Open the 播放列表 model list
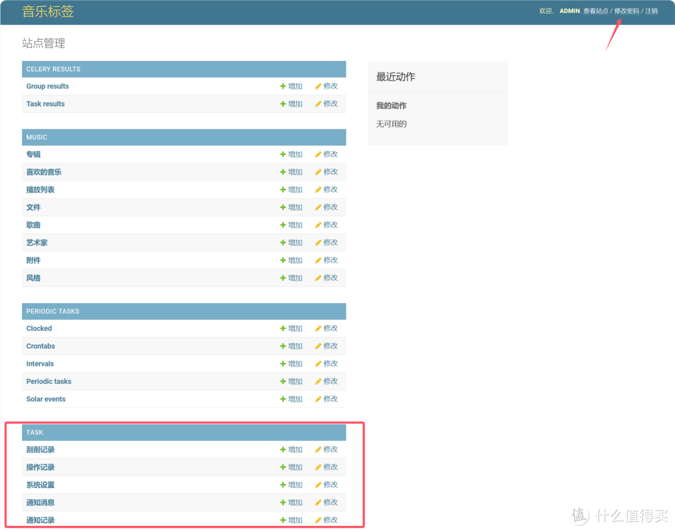675x532 pixels. tap(40, 190)
